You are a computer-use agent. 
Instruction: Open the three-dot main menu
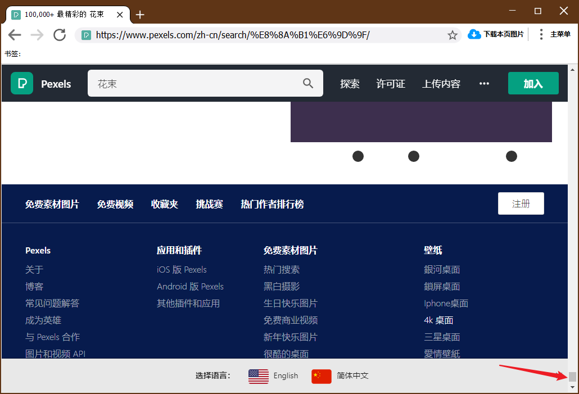tap(541, 34)
